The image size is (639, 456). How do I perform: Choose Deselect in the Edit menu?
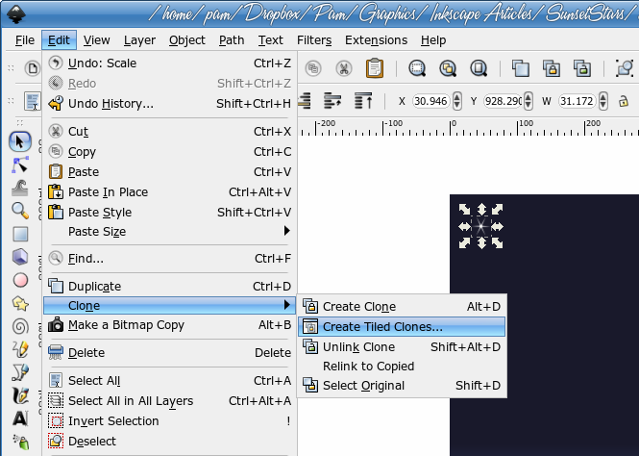169,441
